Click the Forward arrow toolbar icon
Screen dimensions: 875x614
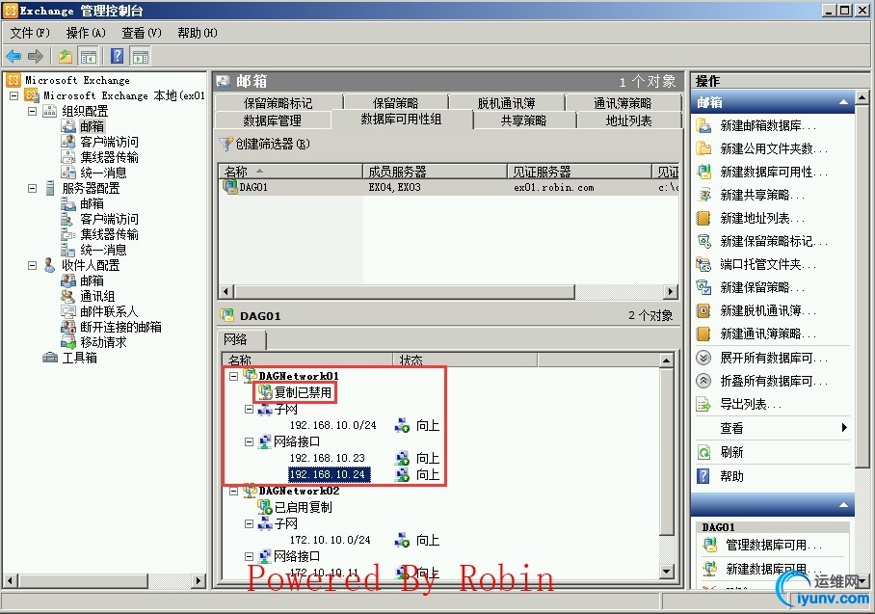coord(36,56)
